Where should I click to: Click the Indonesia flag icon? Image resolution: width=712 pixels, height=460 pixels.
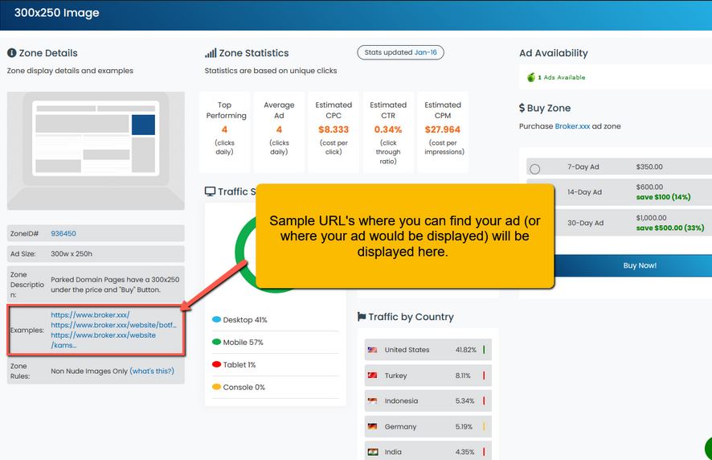tap(372, 400)
